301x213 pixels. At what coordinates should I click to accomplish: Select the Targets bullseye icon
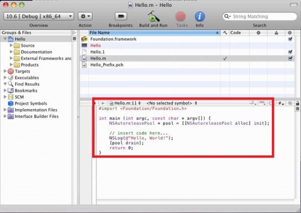[11, 71]
